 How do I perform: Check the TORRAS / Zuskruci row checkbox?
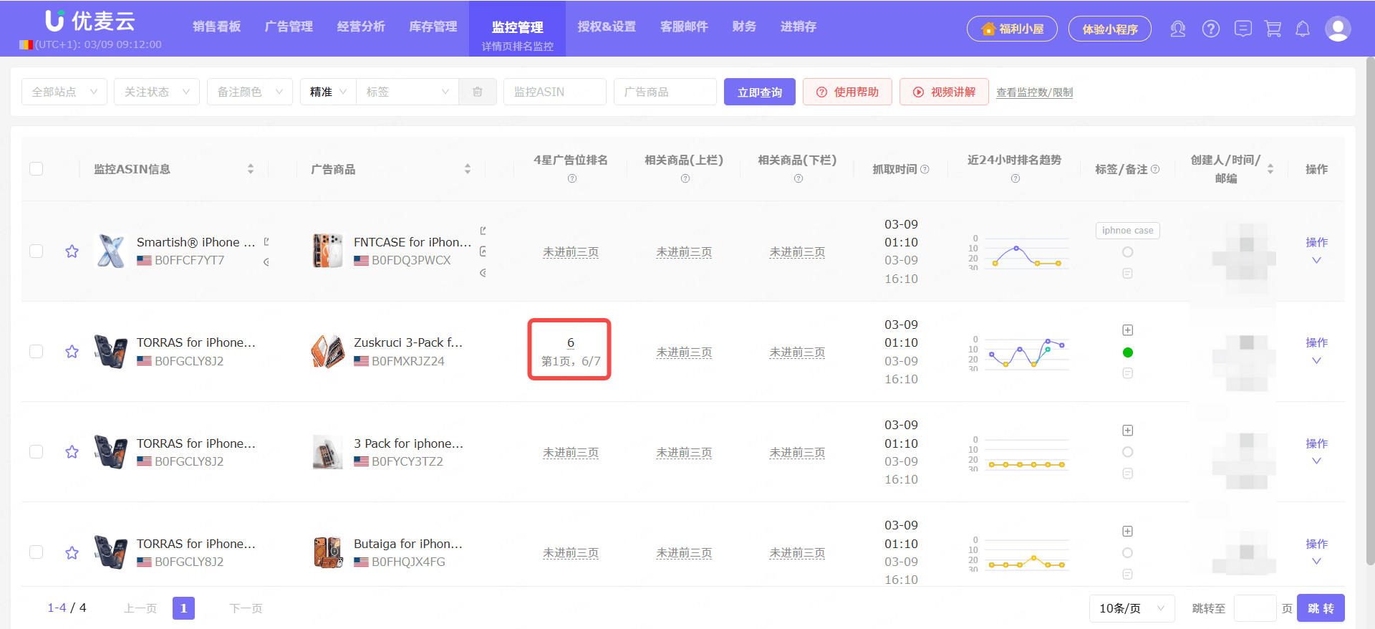37,352
